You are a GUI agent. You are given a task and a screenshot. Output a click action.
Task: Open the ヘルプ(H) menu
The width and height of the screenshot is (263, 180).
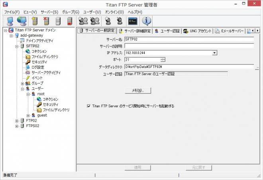tap(135, 12)
